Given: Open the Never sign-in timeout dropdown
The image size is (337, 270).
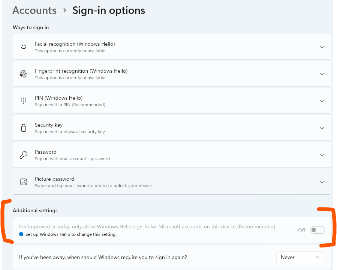Looking at the screenshot, I should click(x=300, y=257).
